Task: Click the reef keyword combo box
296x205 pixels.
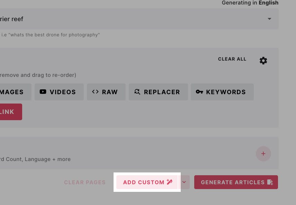Action: pos(139,19)
